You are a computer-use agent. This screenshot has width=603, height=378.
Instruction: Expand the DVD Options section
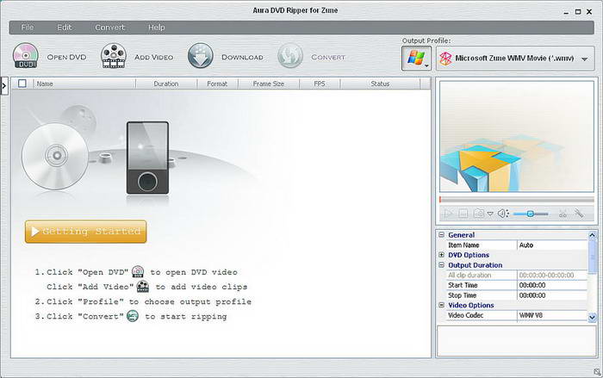pyautogui.click(x=441, y=255)
